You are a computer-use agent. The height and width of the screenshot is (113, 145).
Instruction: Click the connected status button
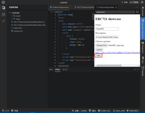click(134, 2)
